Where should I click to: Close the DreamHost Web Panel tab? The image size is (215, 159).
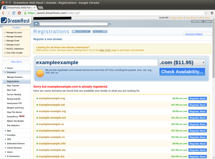[34, 7]
